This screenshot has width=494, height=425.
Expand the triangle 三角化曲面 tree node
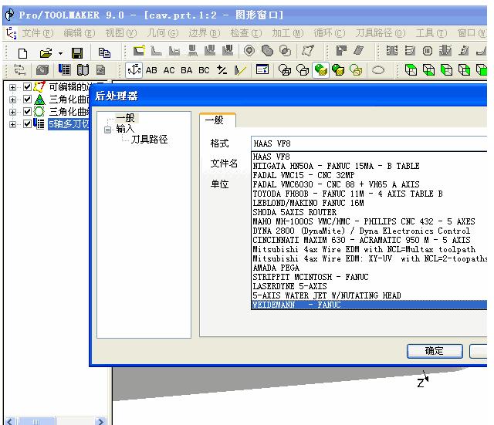[12, 100]
